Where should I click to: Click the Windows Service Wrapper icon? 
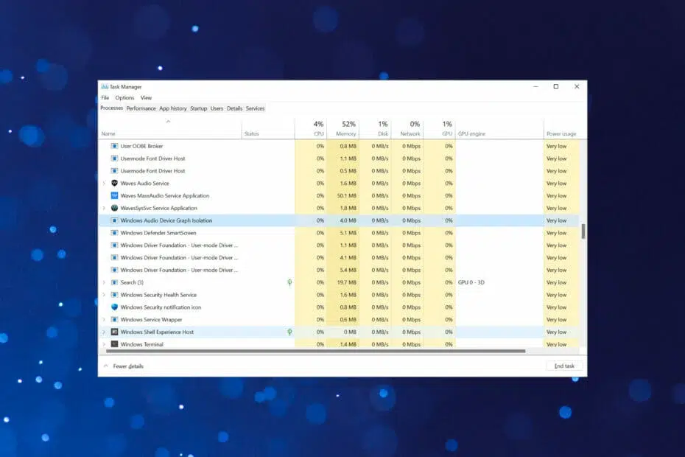114,320
